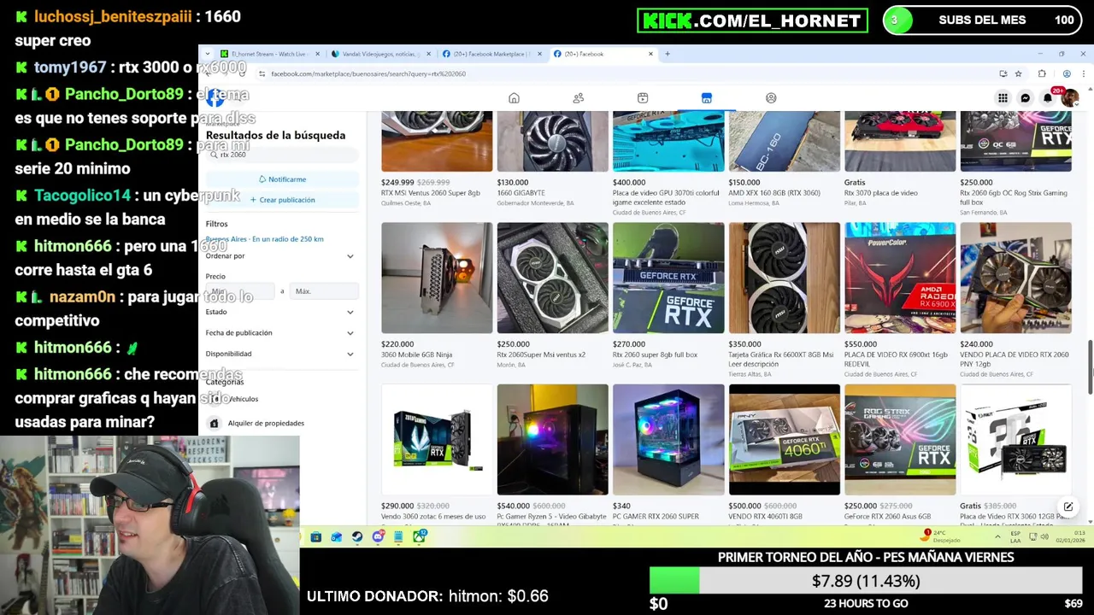Open 'AMD XFX 160 8GB' listing title
The image size is (1094, 615).
click(774, 193)
